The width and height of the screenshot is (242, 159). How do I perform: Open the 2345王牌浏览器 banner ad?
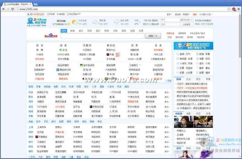click(x=193, y=46)
